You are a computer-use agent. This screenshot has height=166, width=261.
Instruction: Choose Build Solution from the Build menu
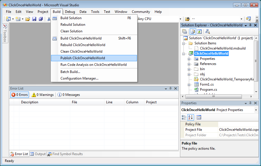tap(94, 18)
